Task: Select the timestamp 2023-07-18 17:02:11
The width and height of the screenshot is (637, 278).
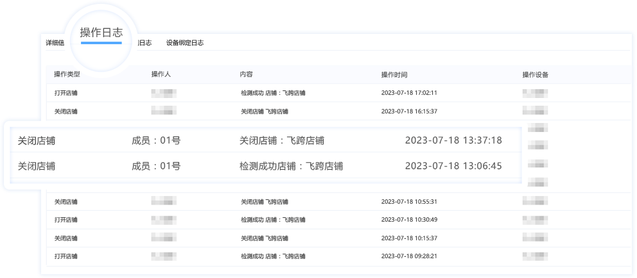Action: [409, 93]
